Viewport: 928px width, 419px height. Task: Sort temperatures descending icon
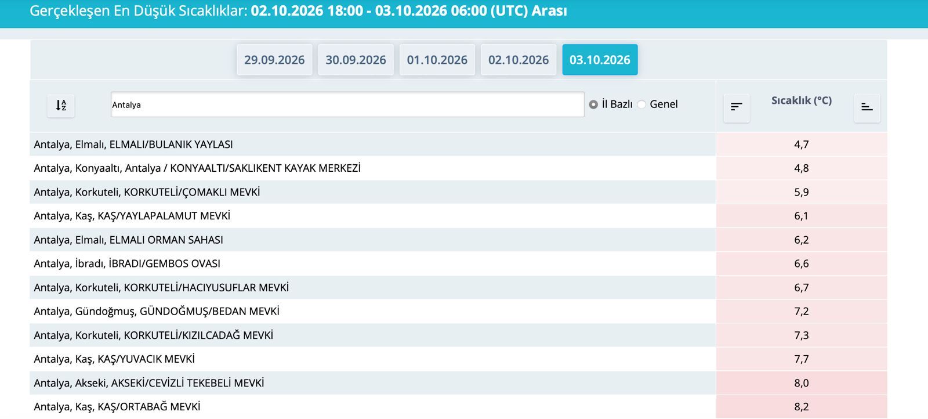[737, 107]
